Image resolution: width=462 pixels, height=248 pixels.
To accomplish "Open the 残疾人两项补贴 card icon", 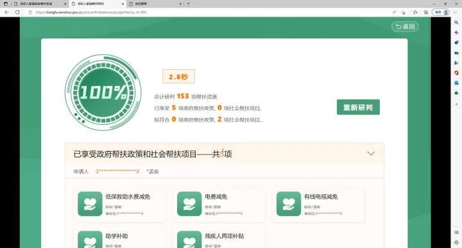I will click(189, 240).
